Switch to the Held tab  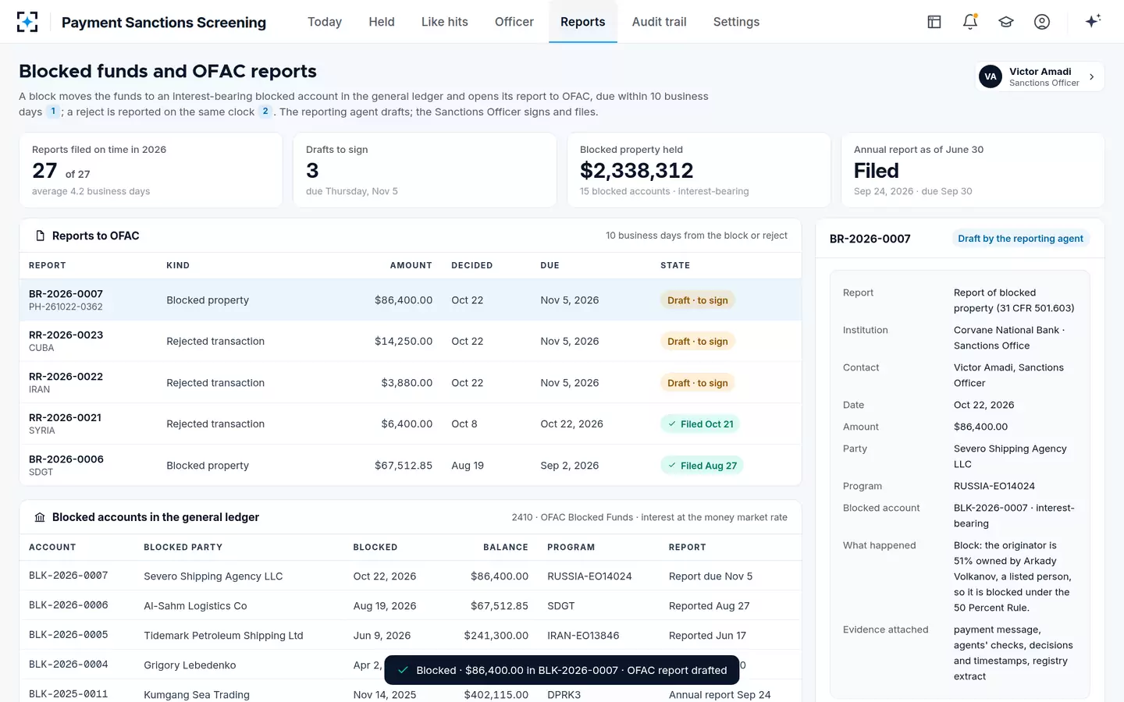point(382,22)
